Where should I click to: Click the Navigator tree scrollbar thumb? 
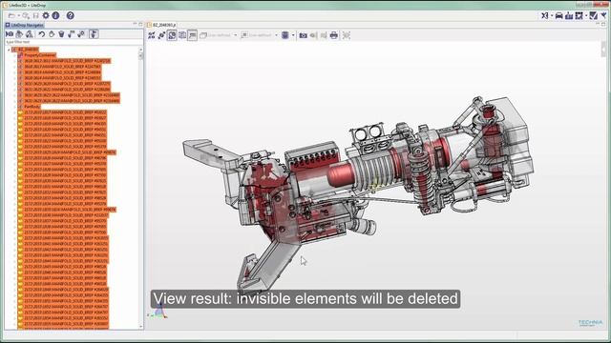point(140,56)
